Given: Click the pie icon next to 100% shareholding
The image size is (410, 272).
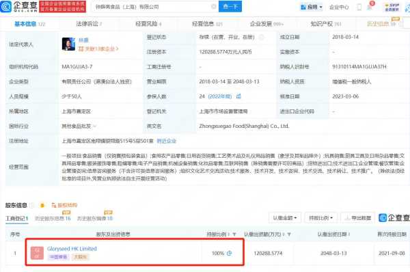Looking at the screenshot, I should (x=230, y=253).
